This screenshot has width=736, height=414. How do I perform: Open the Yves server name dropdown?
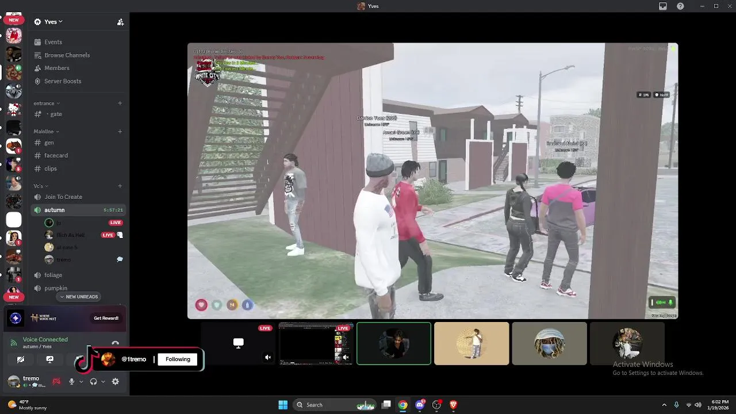click(x=48, y=22)
